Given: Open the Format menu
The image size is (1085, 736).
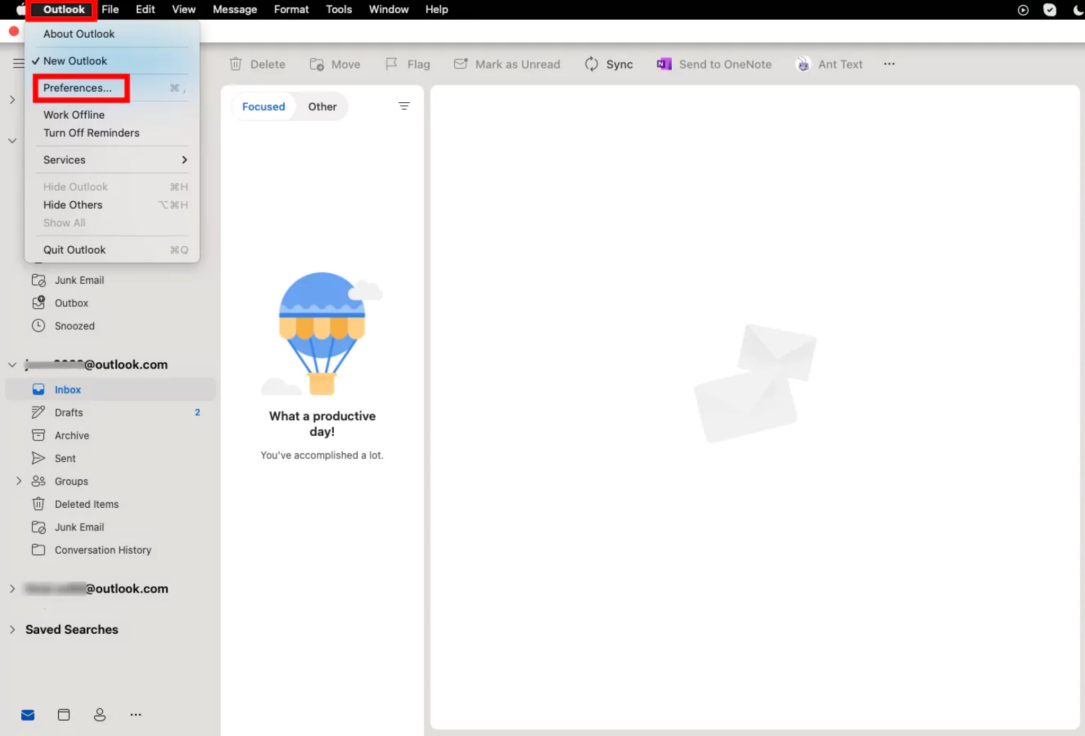Looking at the screenshot, I should (291, 10).
